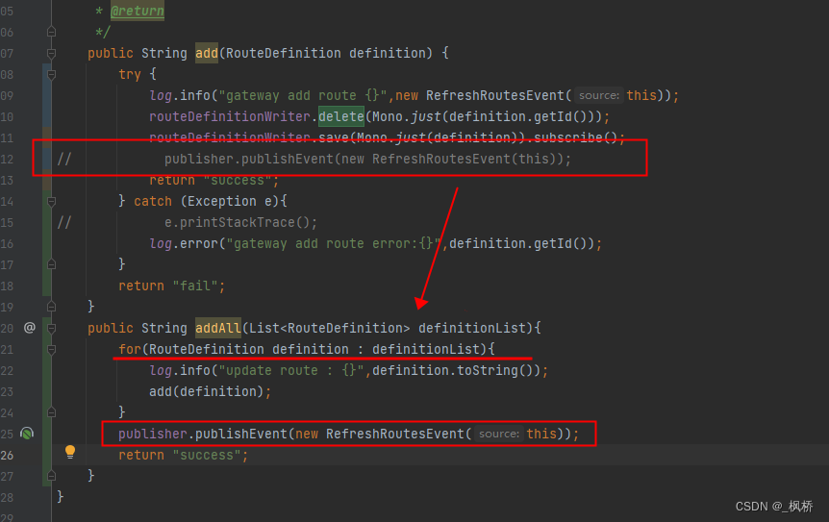The height and width of the screenshot is (522, 829).
Task: Toggle the fold marker closing the catch block
Action: [51, 264]
